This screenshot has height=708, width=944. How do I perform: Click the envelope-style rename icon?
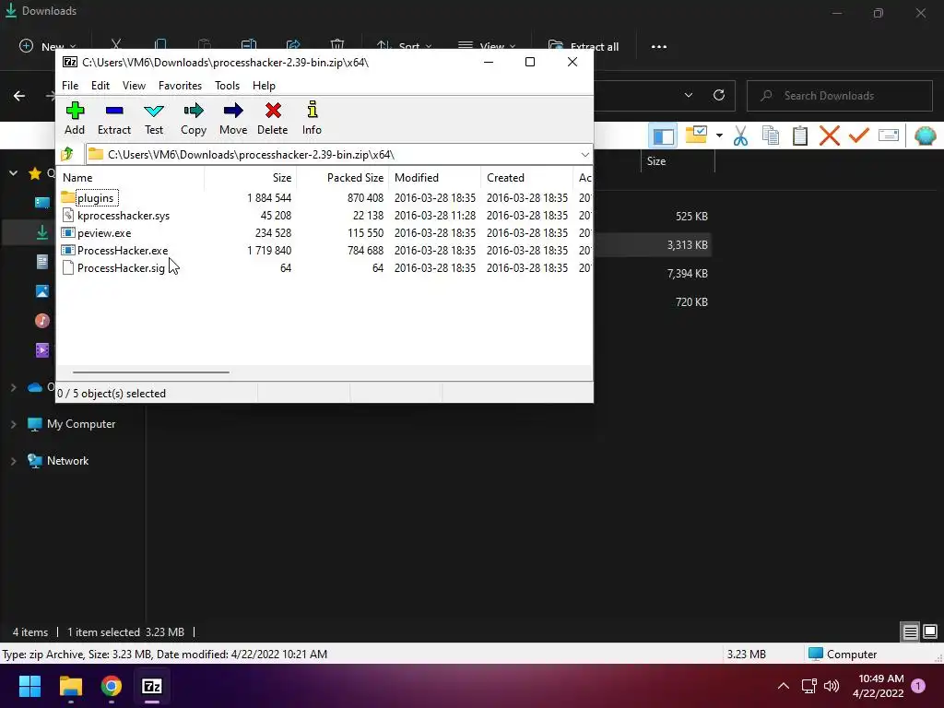tap(889, 136)
